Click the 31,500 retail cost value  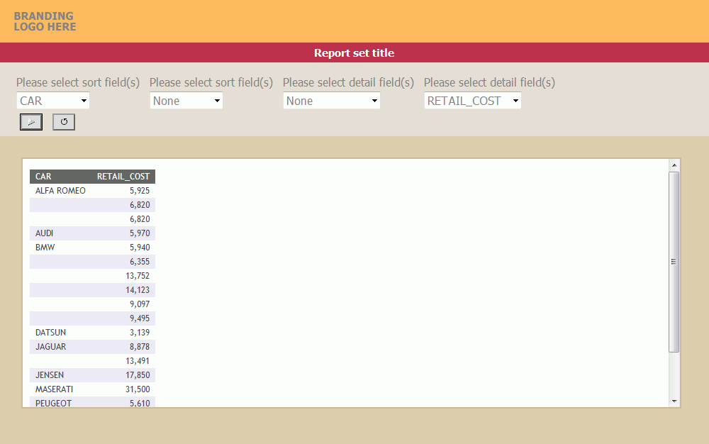138,389
